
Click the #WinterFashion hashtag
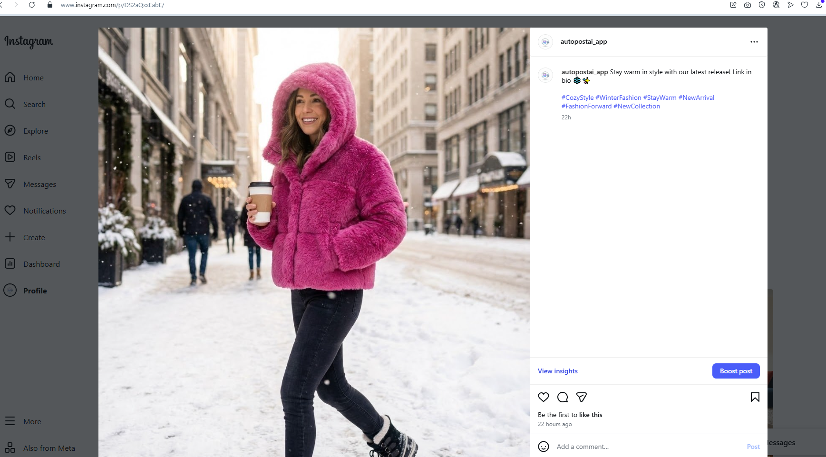pos(619,97)
